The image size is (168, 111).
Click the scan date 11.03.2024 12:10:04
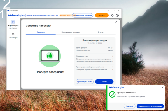95,43
